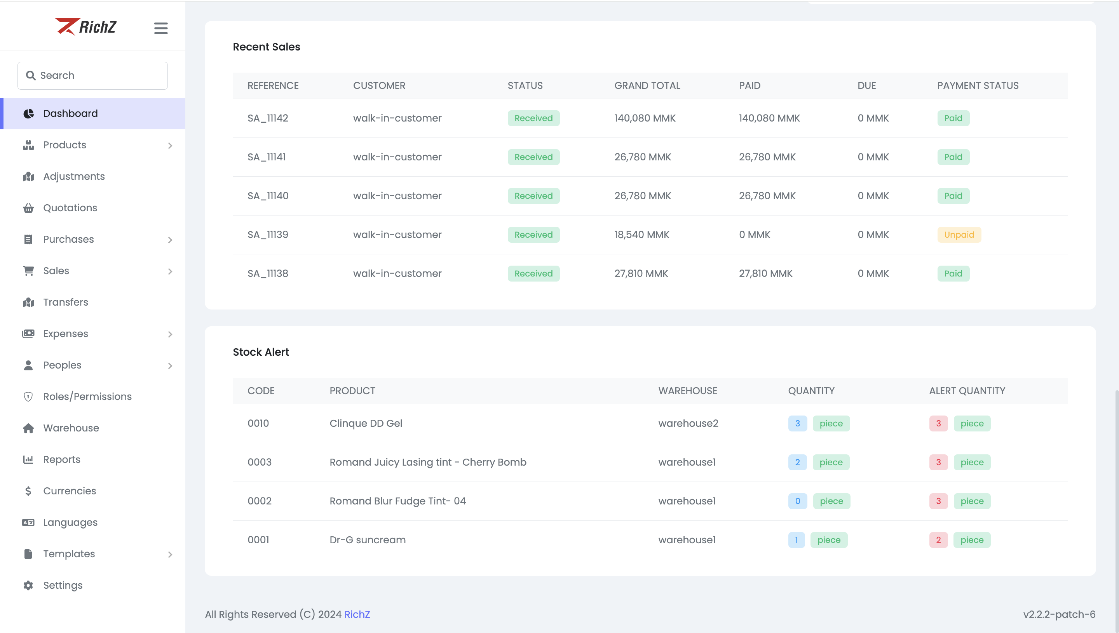Expand the Expenses submenu chevron

170,334
